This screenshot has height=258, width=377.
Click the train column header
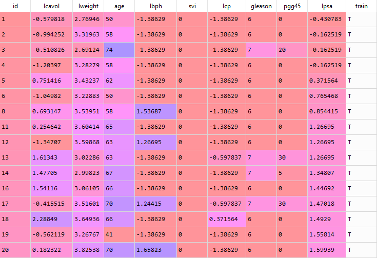361,6
